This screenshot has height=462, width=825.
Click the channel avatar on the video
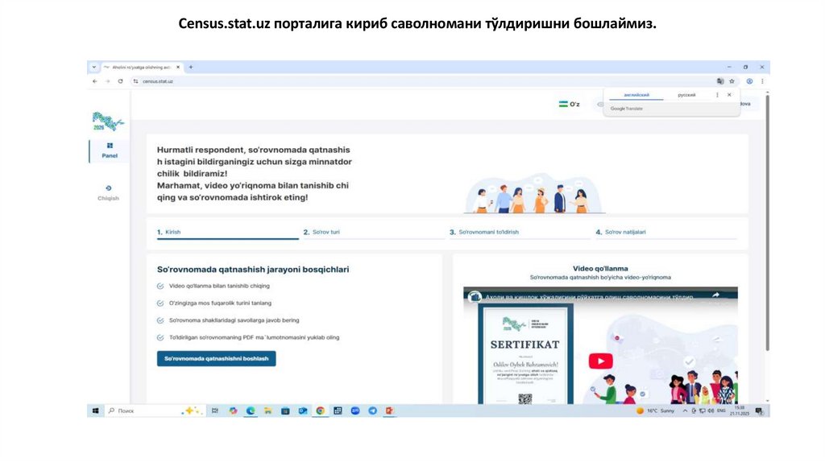click(x=475, y=297)
